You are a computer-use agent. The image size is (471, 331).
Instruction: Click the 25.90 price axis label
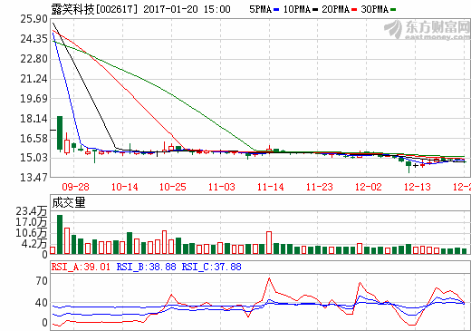34,19
